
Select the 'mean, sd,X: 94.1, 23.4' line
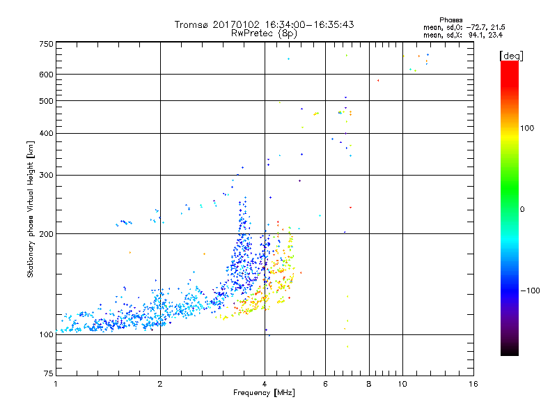(463, 35)
